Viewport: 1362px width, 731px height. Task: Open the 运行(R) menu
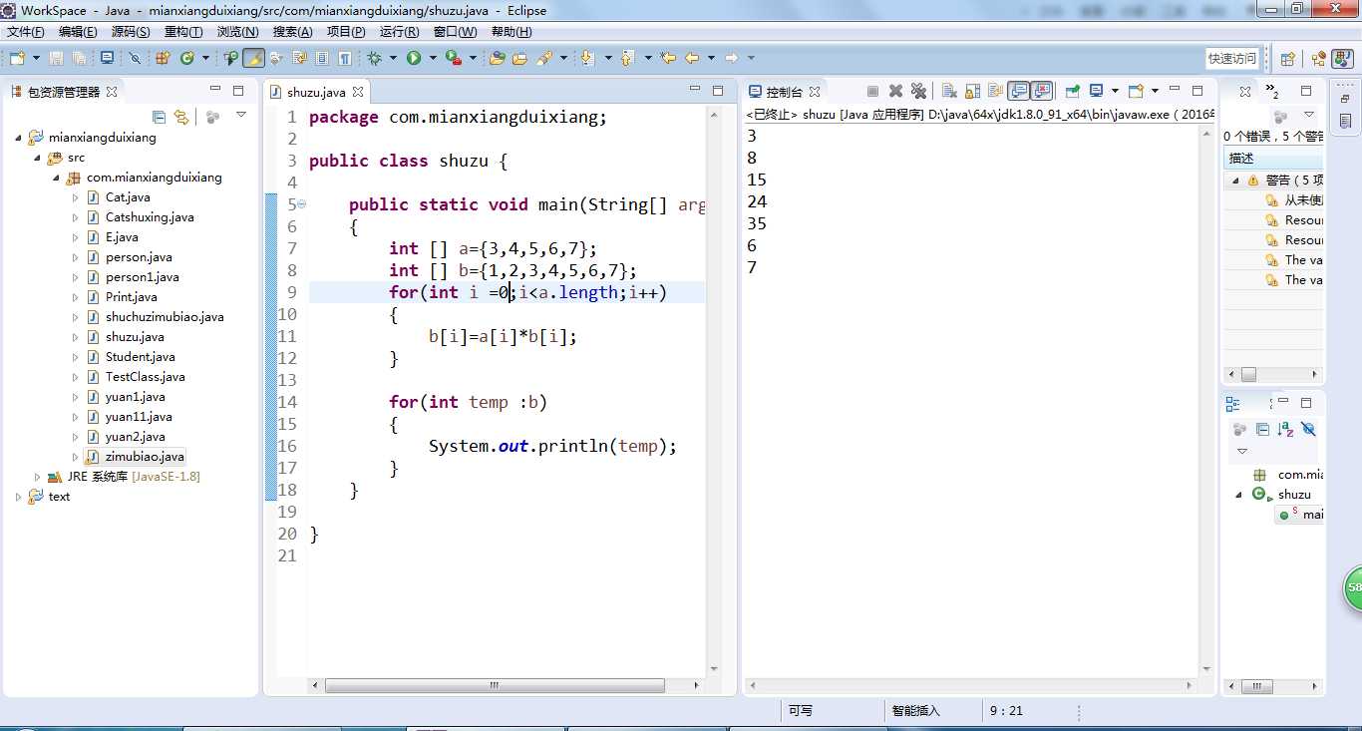click(400, 32)
